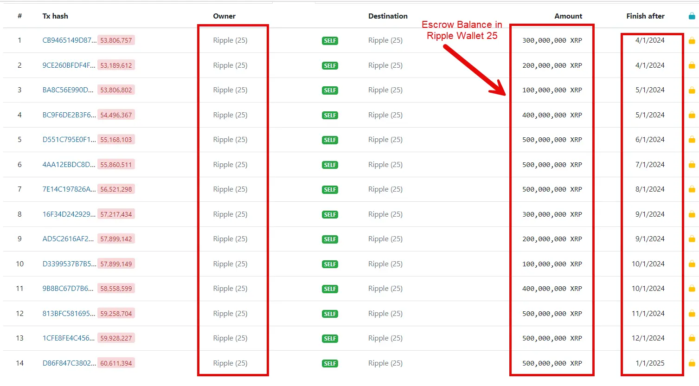Click the yellow lock icon in row 5

[692, 140]
